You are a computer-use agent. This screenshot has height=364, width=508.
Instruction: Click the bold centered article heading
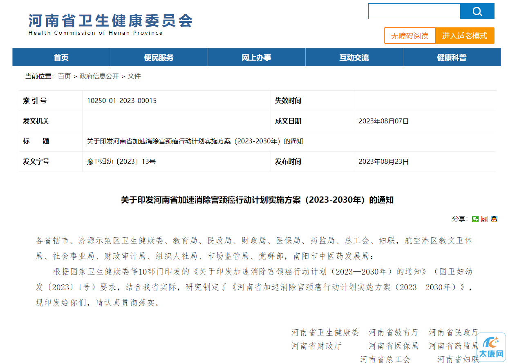point(257,200)
